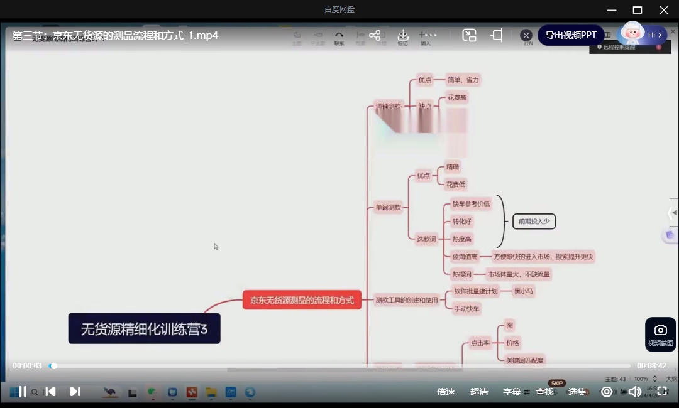The image size is (679, 408).
Task: Select the 子主题 subtopic tool in toolbar
Action: tap(318, 38)
